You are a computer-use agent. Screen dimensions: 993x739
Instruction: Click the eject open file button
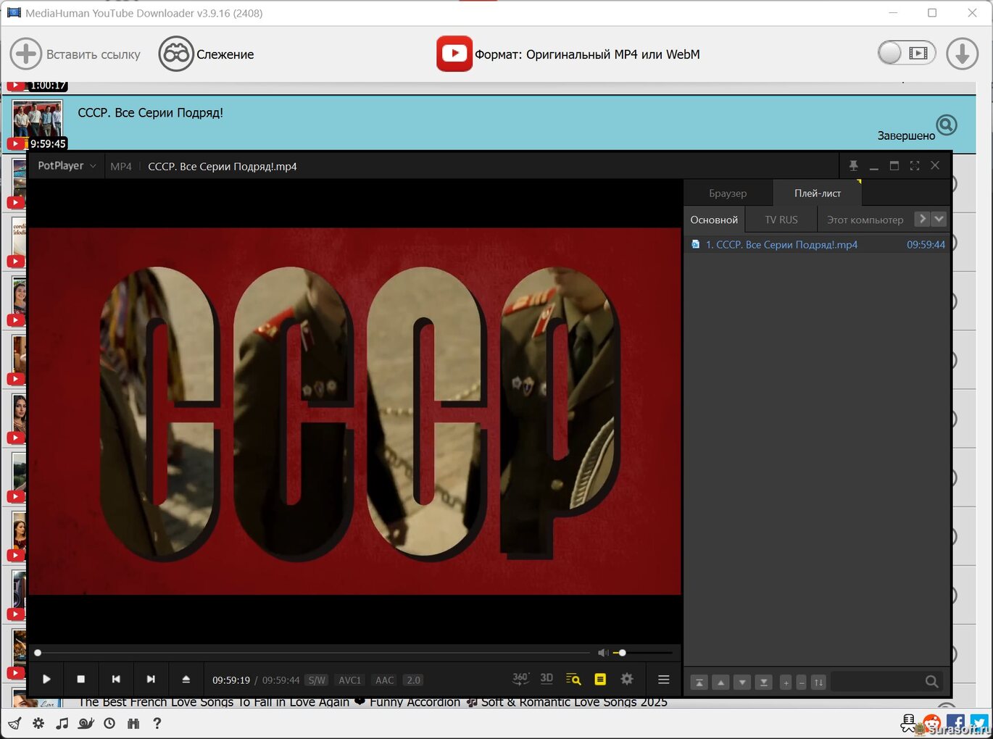(186, 679)
